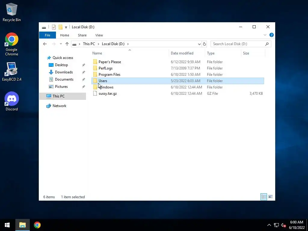Click File Explorer taskbar icon

pyautogui.click(x=22, y=225)
